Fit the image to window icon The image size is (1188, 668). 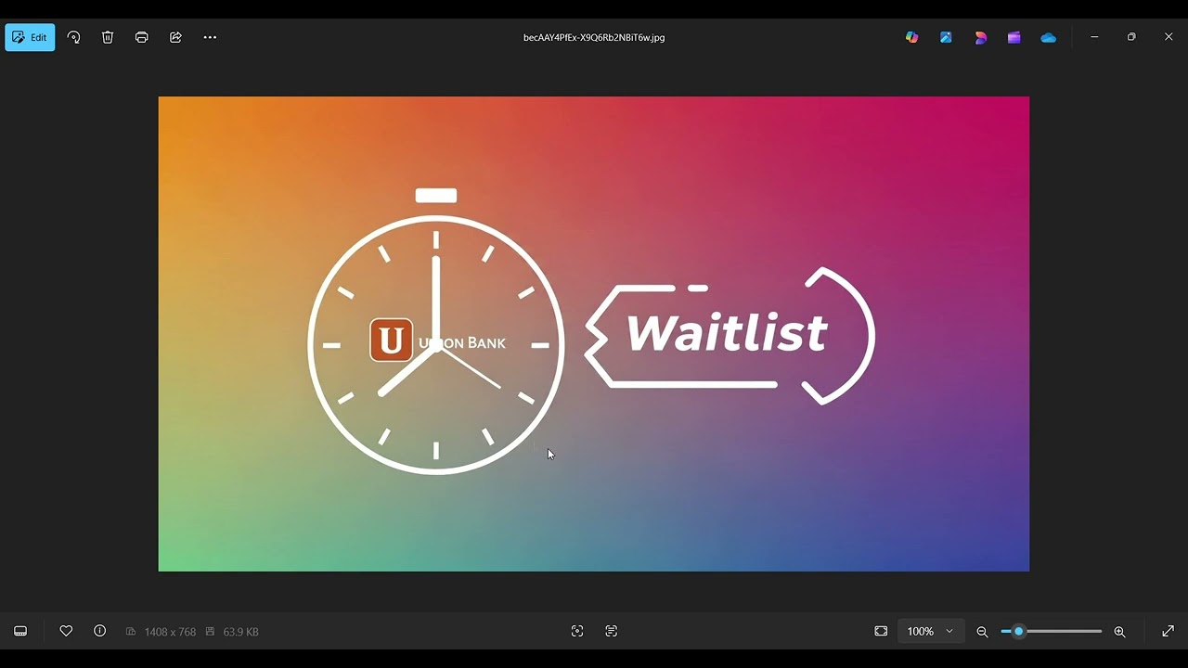coord(881,631)
